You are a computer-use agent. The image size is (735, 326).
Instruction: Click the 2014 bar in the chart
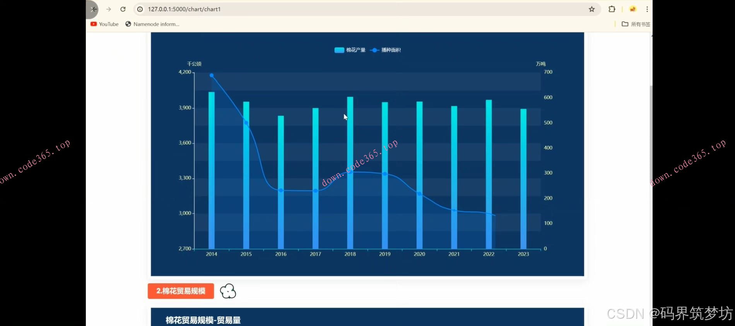click(x=212, y=170)
